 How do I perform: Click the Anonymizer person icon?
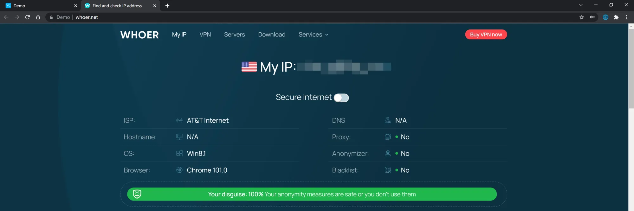click(x=387, y=153)
